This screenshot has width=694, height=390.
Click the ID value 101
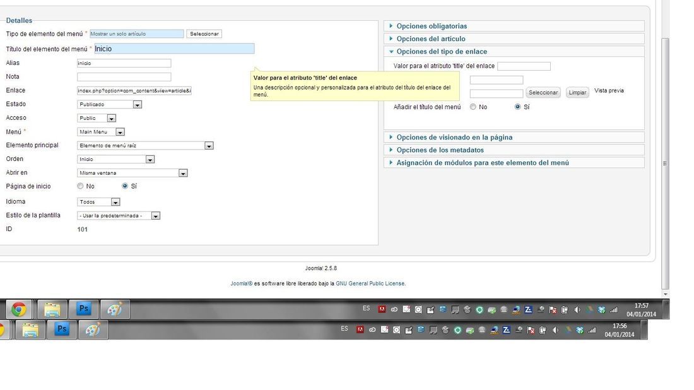tap(82, 229)
